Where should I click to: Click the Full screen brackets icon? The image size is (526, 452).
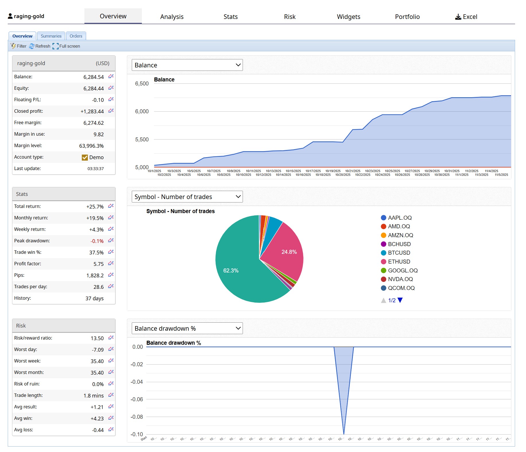pyautogui.click(x=55, y=46)
